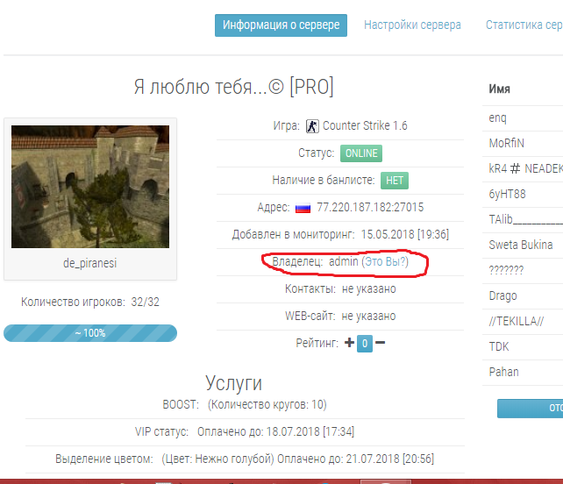Click the server address 77.220.187.182:27015
This screenshot has width=563, height=484.
(370, 208)
